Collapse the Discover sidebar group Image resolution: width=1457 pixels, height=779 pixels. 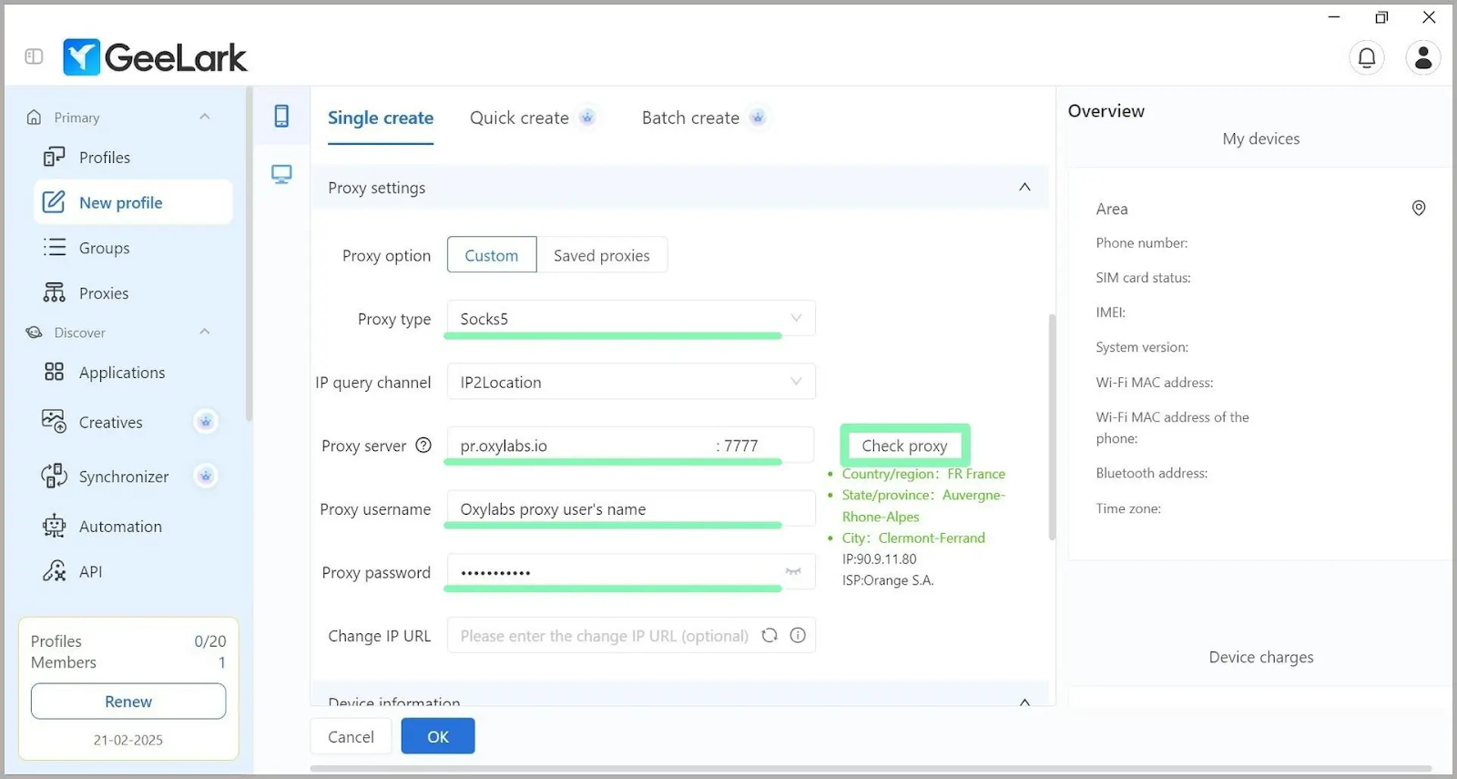point(205,332)
